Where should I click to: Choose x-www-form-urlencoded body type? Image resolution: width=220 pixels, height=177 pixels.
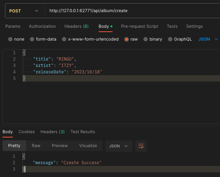(x=64, y=39)
